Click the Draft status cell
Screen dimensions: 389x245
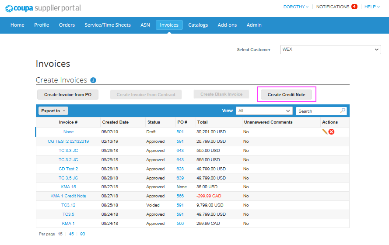(151, 132)
